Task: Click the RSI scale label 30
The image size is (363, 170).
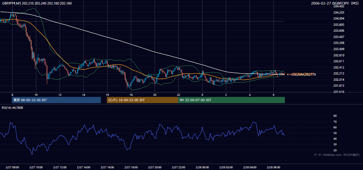Action: coord(335,144)
